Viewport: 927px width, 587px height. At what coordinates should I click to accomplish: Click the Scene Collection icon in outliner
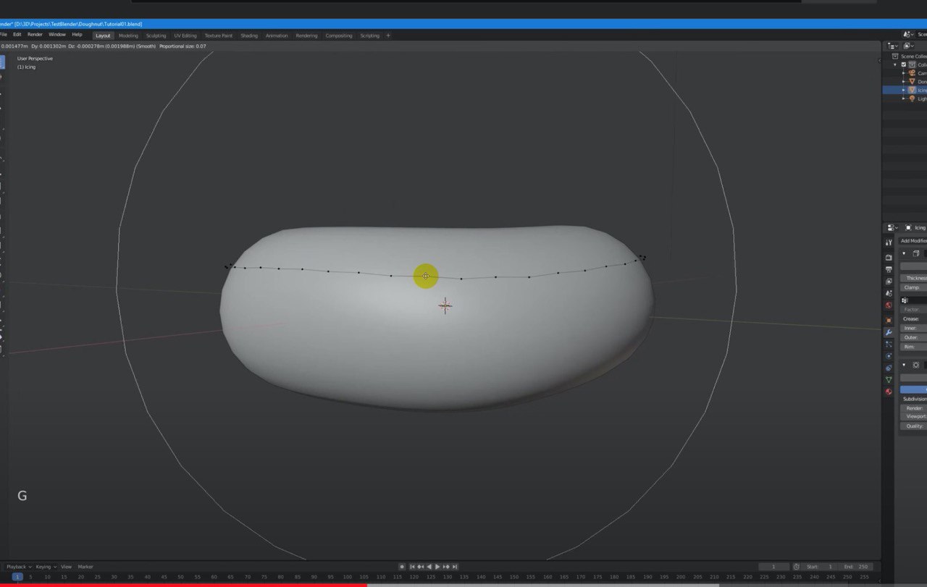895,56
